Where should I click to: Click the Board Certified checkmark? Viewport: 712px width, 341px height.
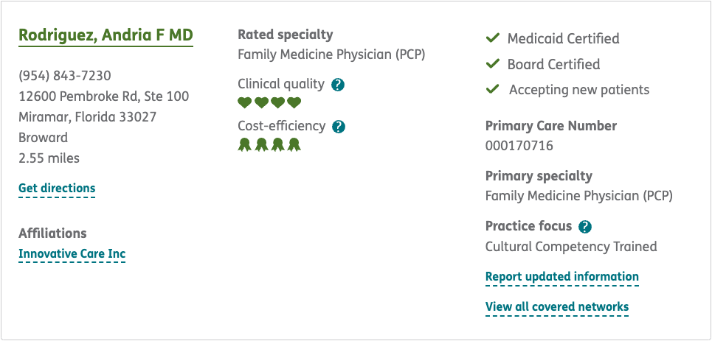click(x=493, y=64)
